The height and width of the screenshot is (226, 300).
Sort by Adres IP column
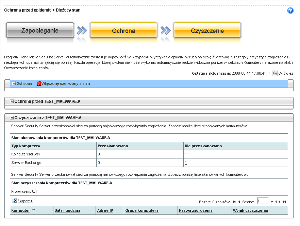coord(105,210)
